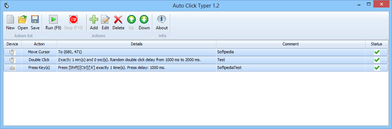Edit the selected action

[105, 23]
